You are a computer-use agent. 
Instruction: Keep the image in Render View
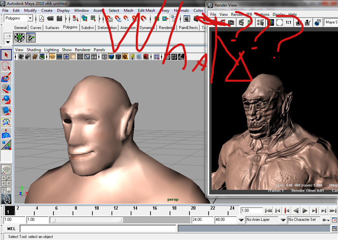(298, 22)
